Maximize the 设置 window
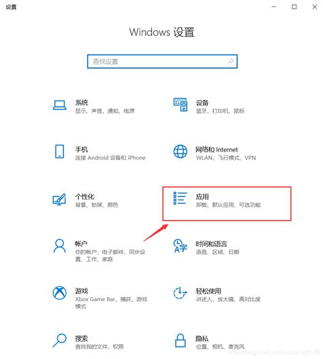323x359 pixels. pos(294,7)
